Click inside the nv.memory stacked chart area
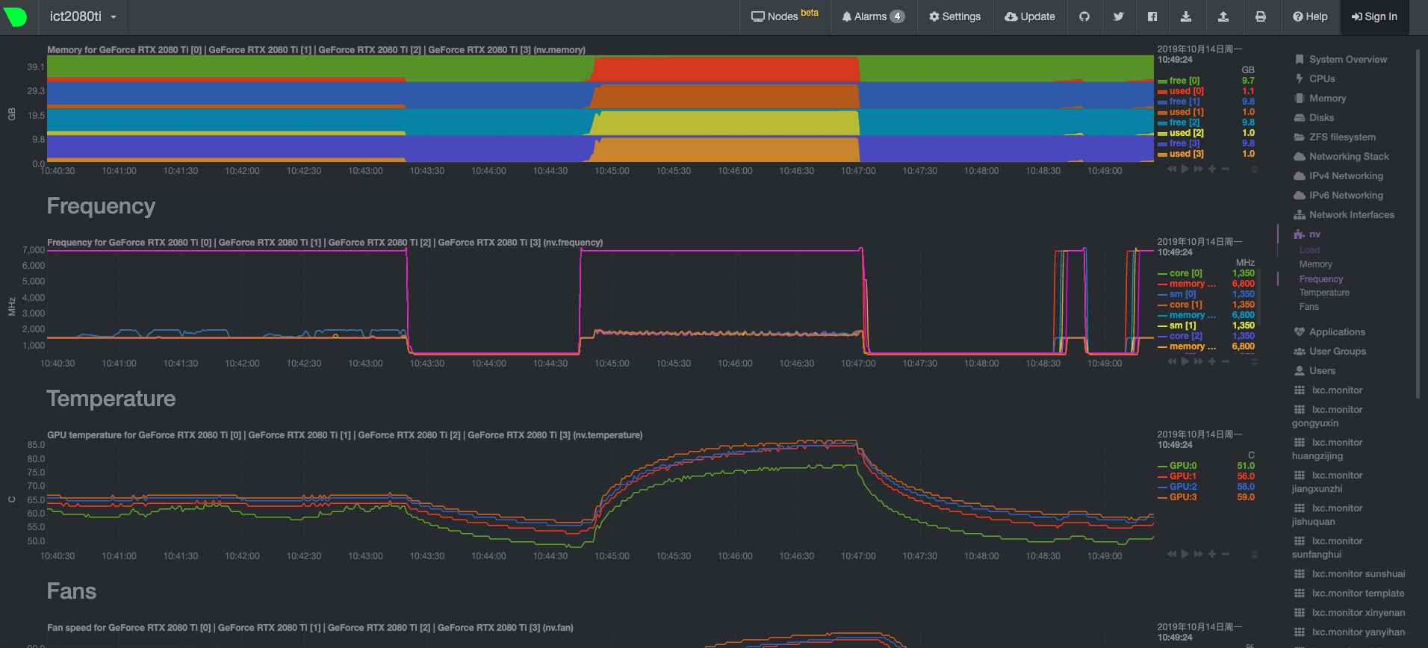The image size is (1428, 648). [x=600, y=108]
